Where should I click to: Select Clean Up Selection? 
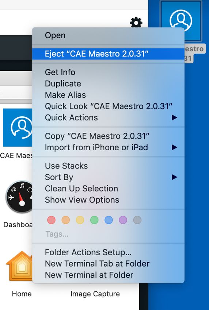coord(108,189)
